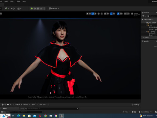Screen dimensions: 157x118
Task: Go forward in Content Browser history
Action: click(5, 105)
